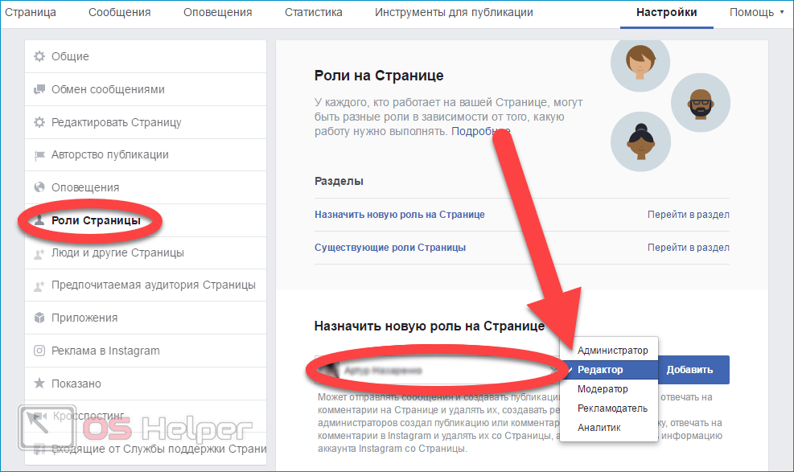Open Редактировать Страницу settings

coord(146,122)
